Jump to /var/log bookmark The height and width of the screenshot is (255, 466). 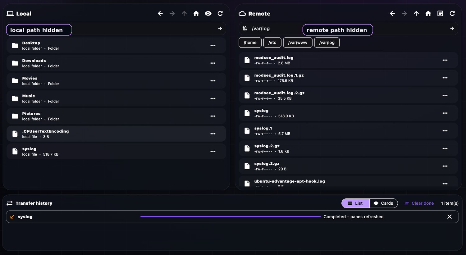click(x=327, y=43)
